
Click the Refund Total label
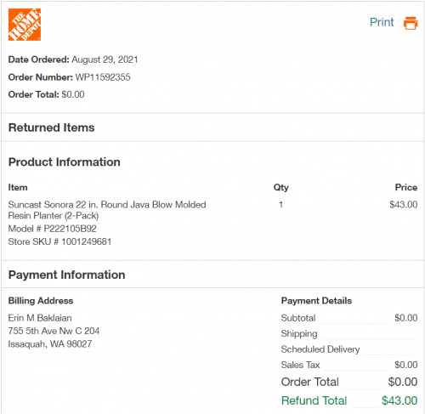click(x=314, y=400)
